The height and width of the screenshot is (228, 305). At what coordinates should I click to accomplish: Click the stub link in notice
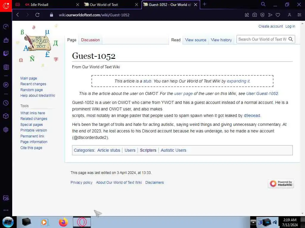pos(147,81)
